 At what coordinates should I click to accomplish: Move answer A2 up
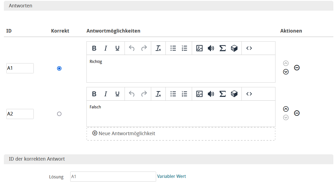coord(286,109)
